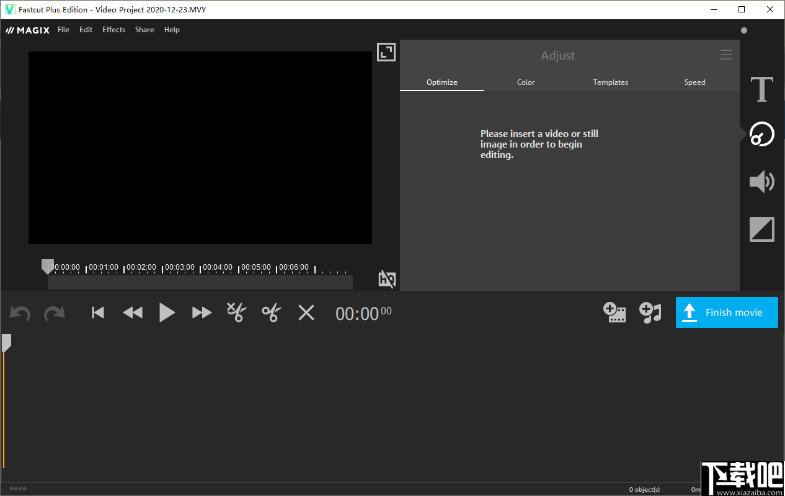Add a video file using the add-movie icon
The image size is (785, 496).
coord(614,313)
